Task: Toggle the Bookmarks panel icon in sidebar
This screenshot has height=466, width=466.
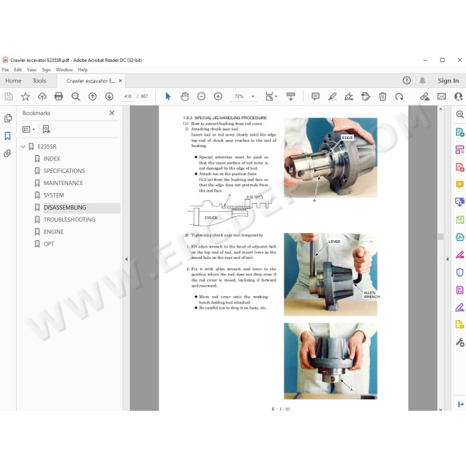Action: click(8, 136)
